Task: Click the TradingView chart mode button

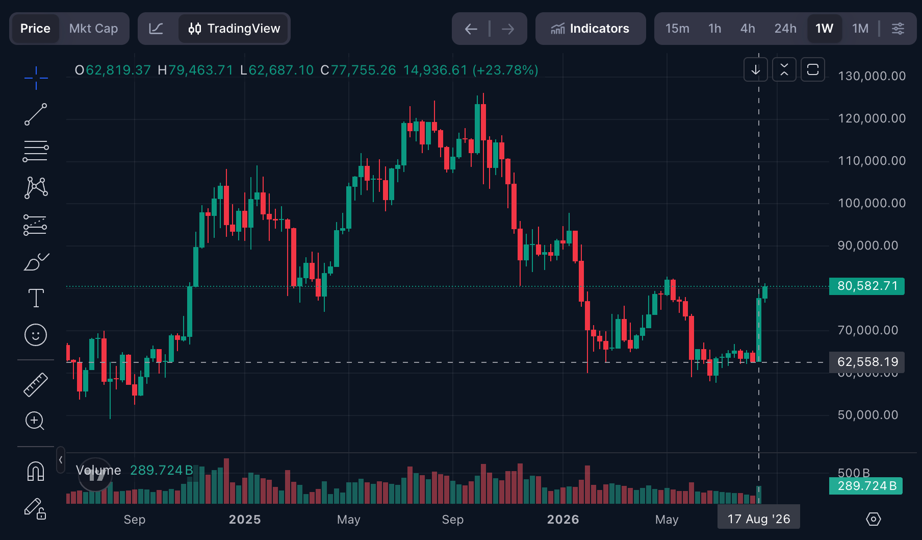Action: [x=234, y=29]
